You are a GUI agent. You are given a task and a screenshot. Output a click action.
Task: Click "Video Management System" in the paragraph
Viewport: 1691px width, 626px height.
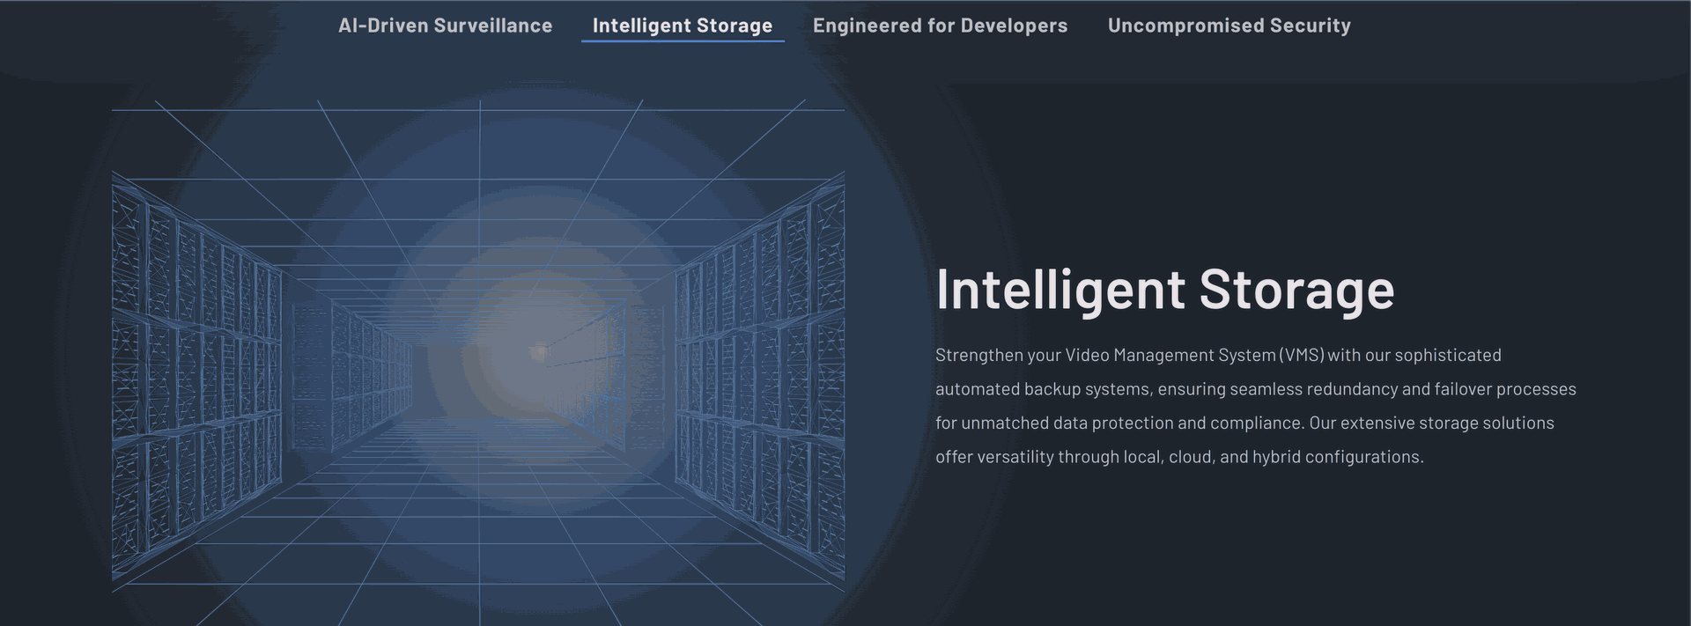click(1170, 355)
